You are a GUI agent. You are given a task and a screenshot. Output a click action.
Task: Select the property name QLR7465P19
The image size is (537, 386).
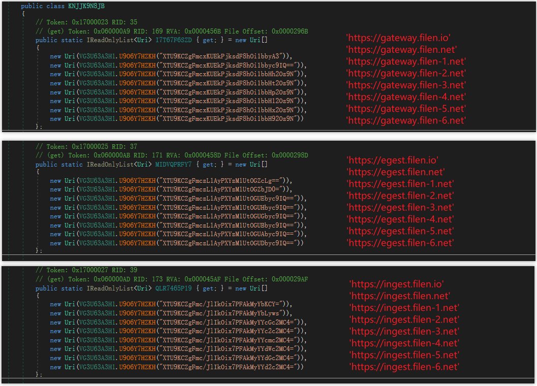[174, 288]
